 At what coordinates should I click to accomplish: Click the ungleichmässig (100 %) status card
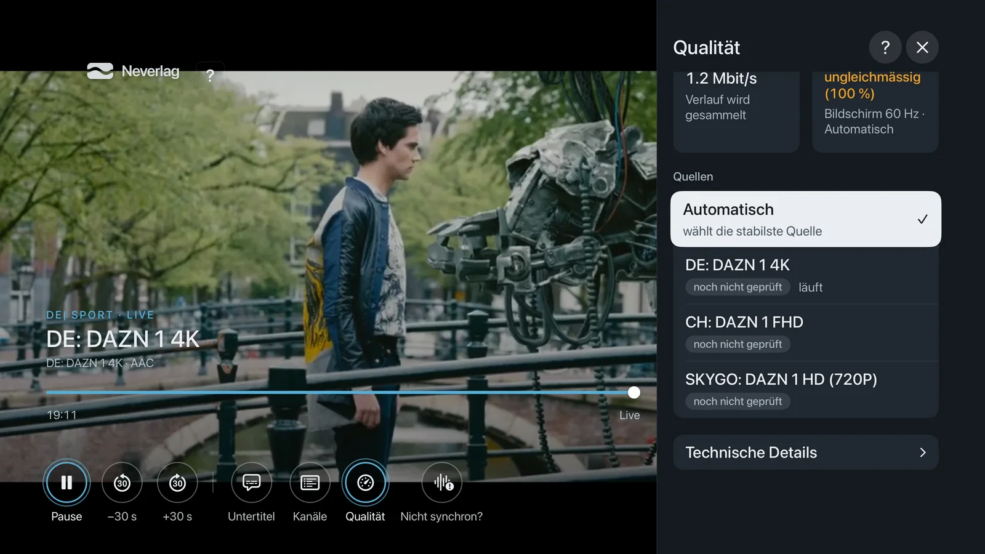pyautogui.click(x=875, y=112)
